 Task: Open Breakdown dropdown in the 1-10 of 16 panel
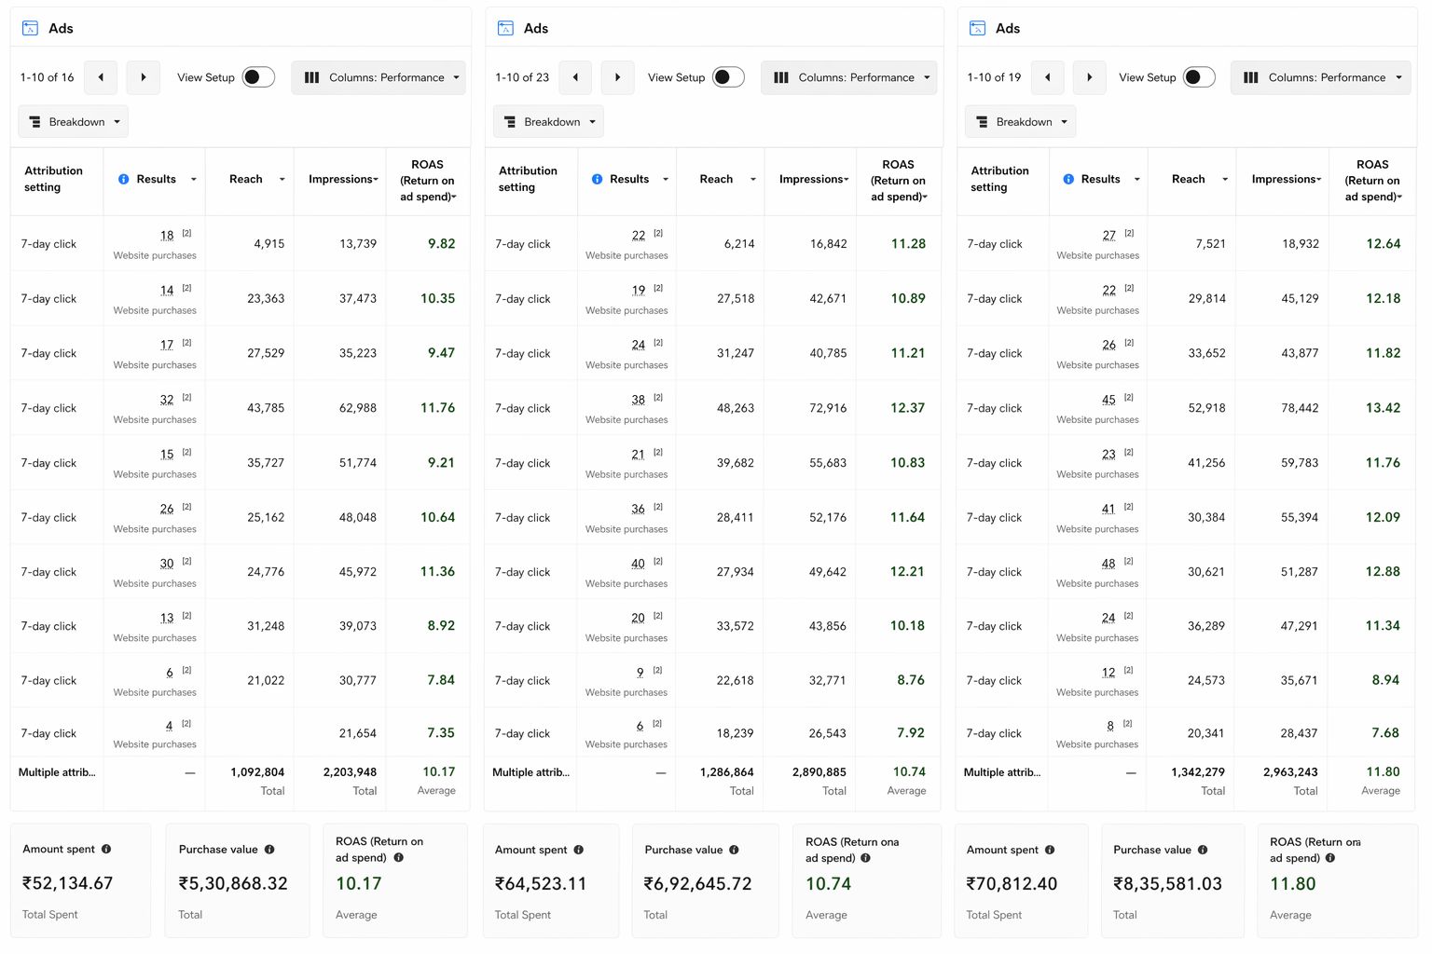pyautogui.click(x=74, y=122)
